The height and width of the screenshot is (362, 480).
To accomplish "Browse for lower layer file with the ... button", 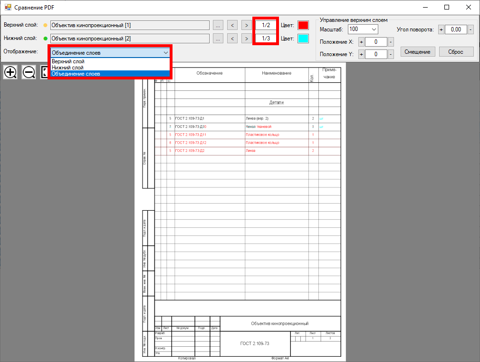I will click(x=218, y=39).
